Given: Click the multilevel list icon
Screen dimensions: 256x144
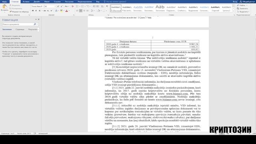Looking at the screenshot, I should point(88,6).
